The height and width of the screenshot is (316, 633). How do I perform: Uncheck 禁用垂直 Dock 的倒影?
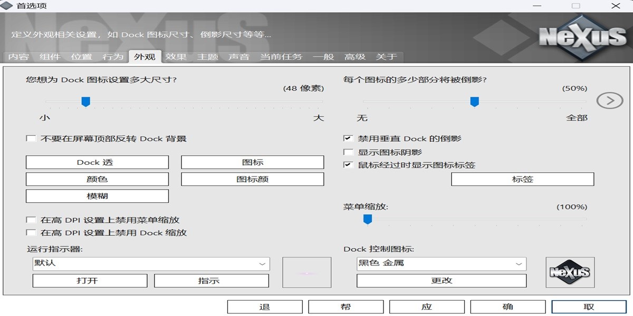347,140
